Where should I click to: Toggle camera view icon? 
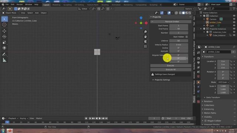(x=145, y=41)
